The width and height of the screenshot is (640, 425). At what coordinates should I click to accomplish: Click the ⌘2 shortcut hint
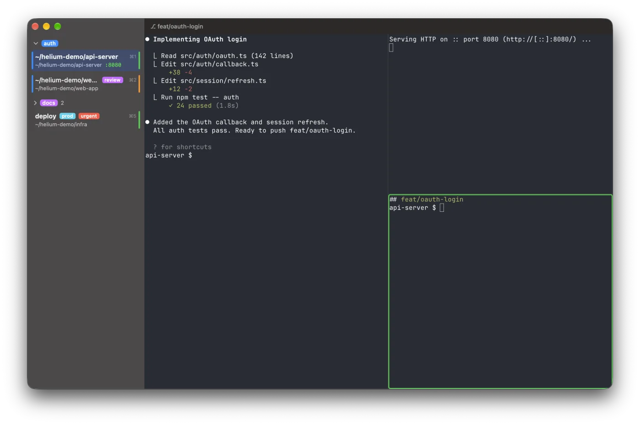click(x=133, y=80)
